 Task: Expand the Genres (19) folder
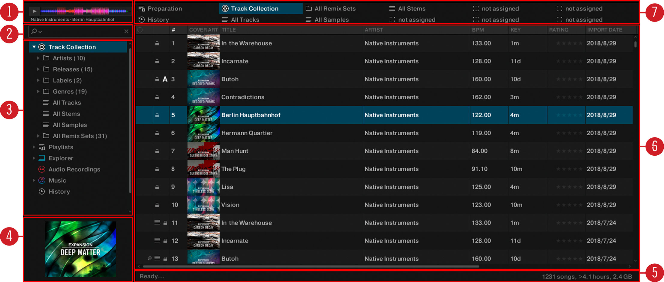[38, 91]
